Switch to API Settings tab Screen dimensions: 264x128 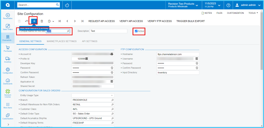coord(90,41)
